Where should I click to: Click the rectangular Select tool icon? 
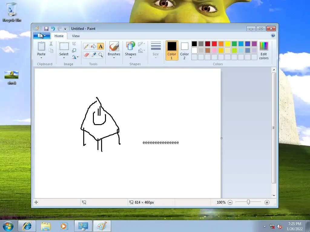(x=64, y=46)
